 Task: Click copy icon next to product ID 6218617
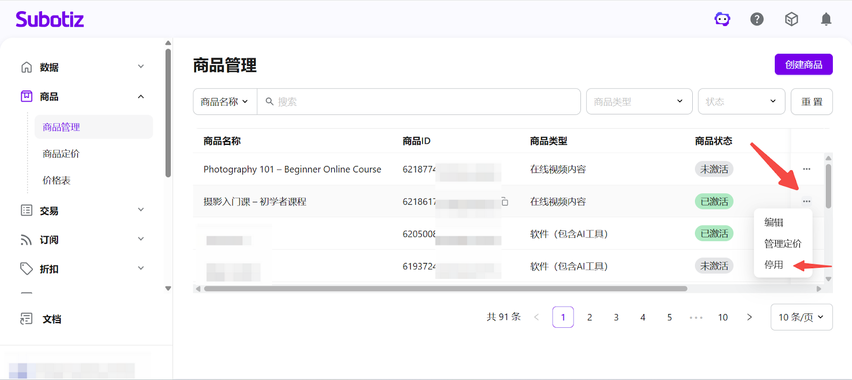pos(505,202)
